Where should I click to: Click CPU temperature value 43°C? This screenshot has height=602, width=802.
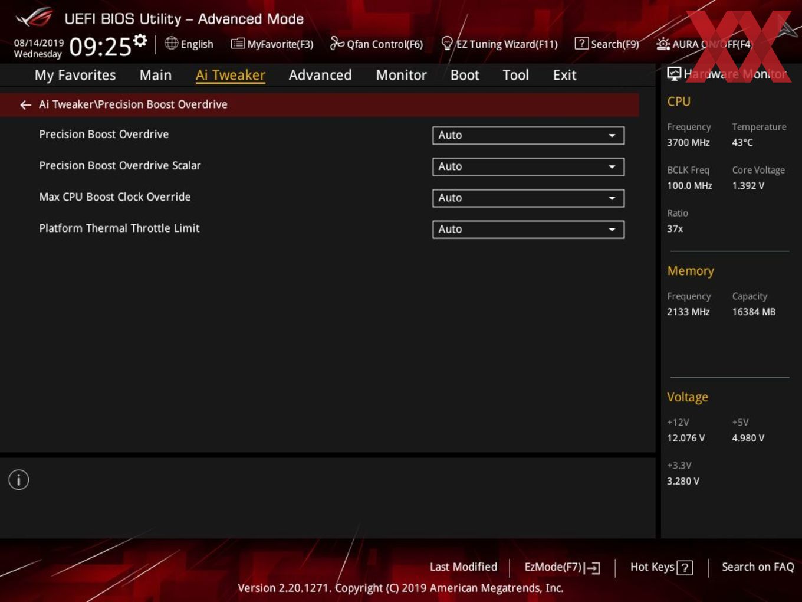coord(742,142)
